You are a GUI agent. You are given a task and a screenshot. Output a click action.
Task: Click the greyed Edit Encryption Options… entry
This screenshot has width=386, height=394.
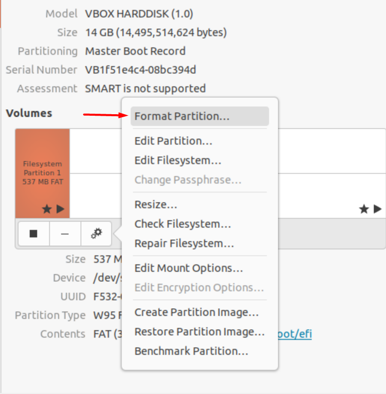coord(199,288)
